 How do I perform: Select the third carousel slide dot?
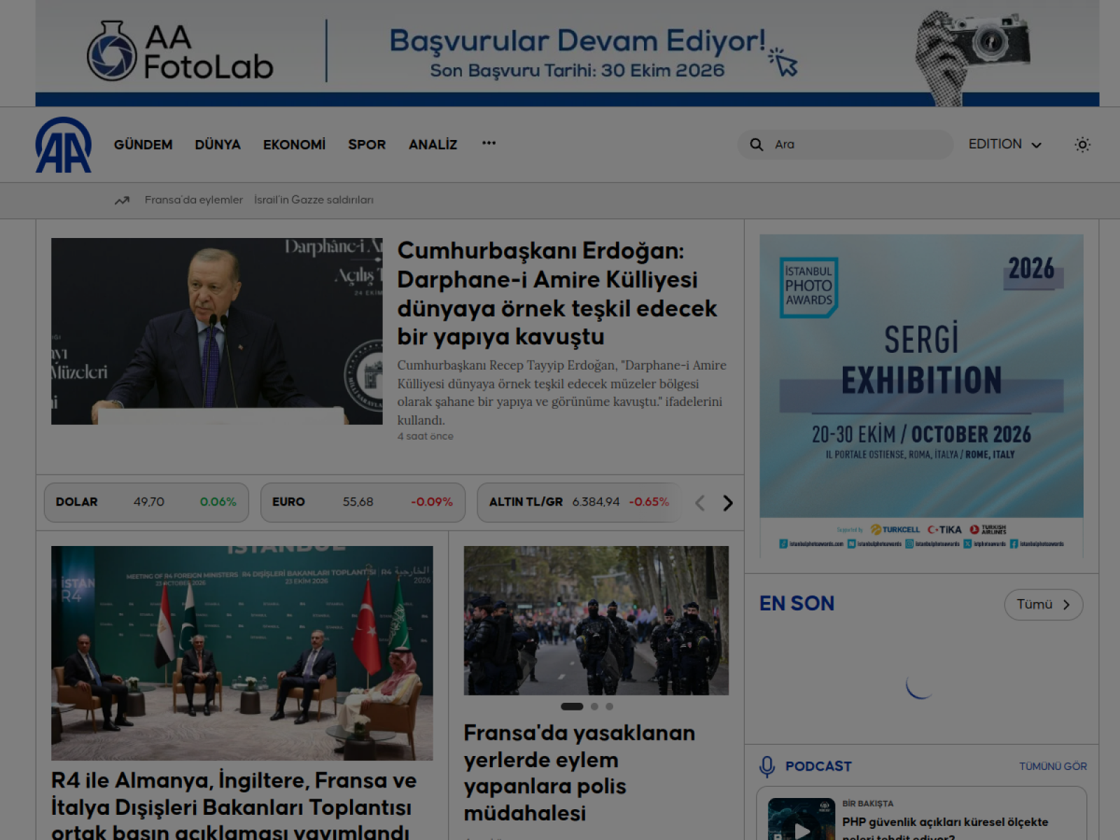pyautogui.click(x=610, y=707)
